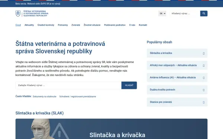Viewport: 223px width, 139px height.
Task: Open Stanice pre zvieratá link
Action: point(177,102)
